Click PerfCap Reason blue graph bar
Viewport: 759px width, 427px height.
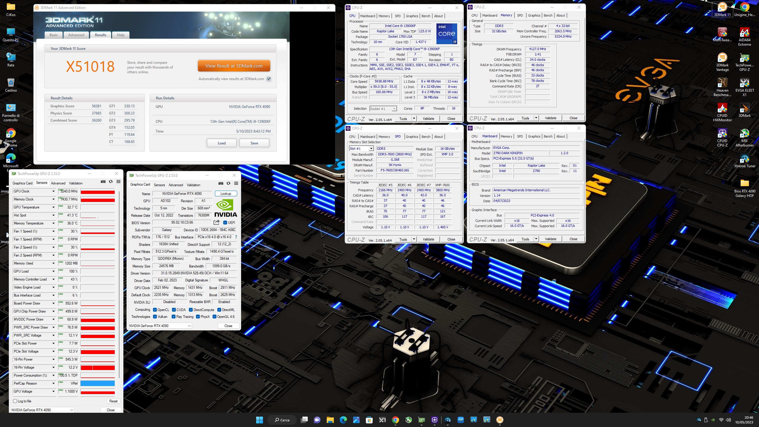pos(98,383)
